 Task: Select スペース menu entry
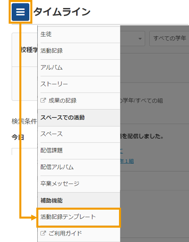point(79,134)
